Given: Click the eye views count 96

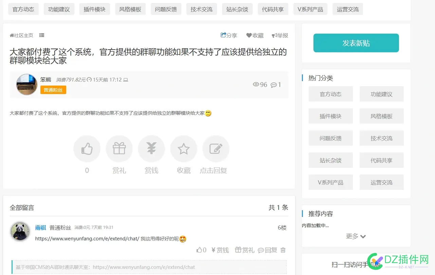Looking at the screenshot, I should pos(260,85).
